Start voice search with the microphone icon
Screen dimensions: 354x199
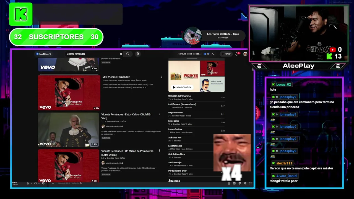tap(138, 54)
